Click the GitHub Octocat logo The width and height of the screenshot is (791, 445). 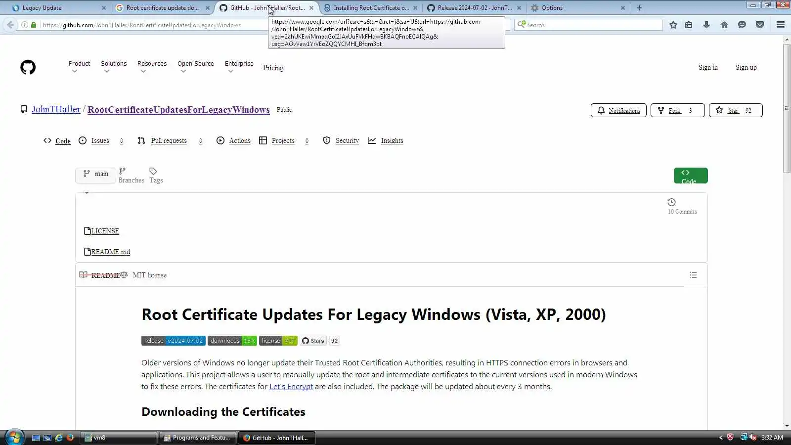click(28, 67)
